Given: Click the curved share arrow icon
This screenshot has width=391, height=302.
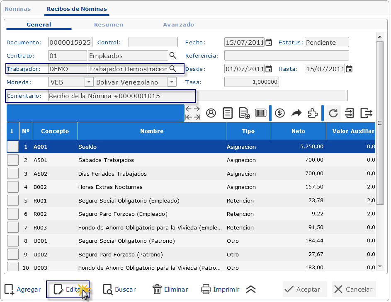Looking at the screenshot, I should 296,113.
